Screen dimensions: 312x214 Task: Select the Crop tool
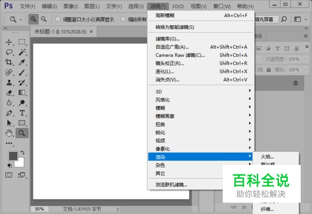(9, 62)
